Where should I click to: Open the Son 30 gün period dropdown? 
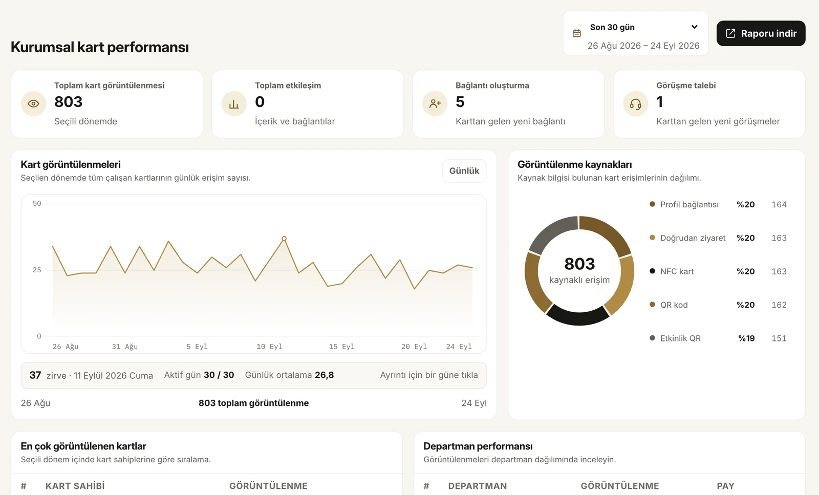coord(636,34)
